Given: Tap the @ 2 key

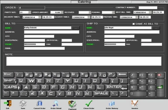Looking at the screenshot, I should (x=29, y=75).
